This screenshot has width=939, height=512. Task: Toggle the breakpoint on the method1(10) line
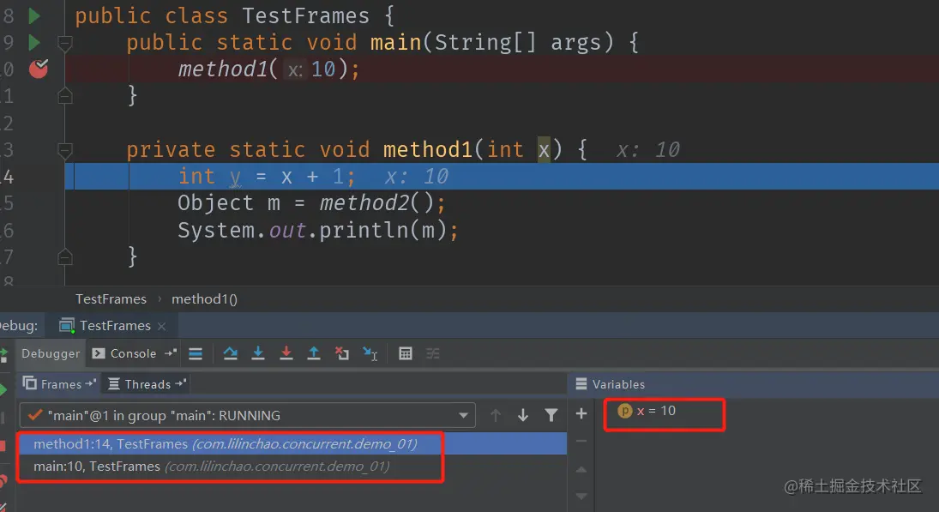click(39, 69)
